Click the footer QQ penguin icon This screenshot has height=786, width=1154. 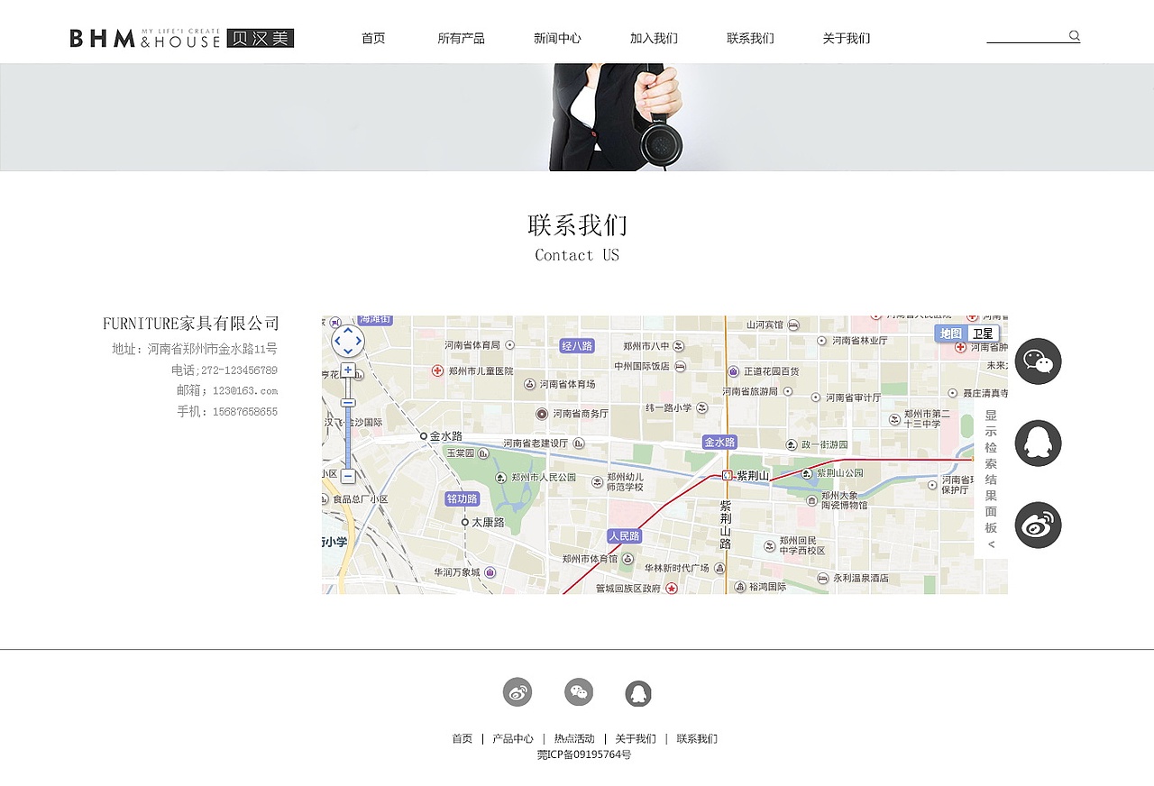tap(638, 693)
